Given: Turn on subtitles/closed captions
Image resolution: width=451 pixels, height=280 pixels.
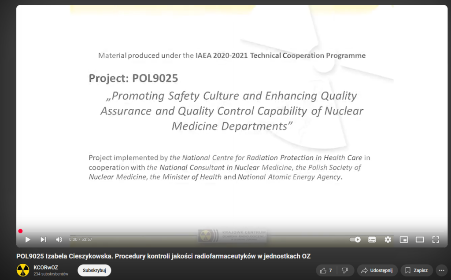Looking at the screenshot, I should tap(372, 239).
